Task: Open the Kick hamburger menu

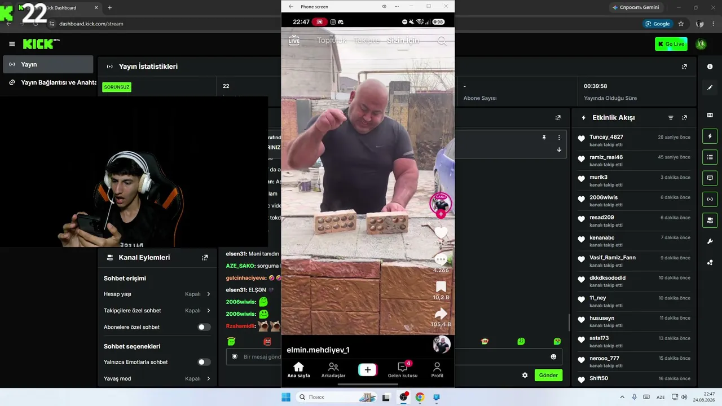Action: tap(12, 44)
